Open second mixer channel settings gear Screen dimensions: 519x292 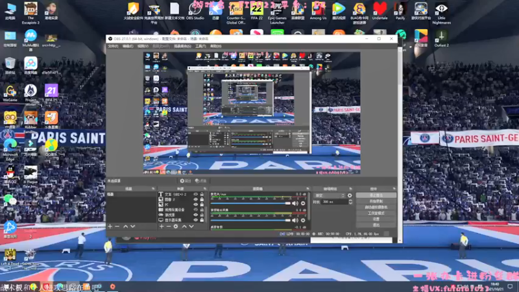pyautogui.click(x=303, y=220)
